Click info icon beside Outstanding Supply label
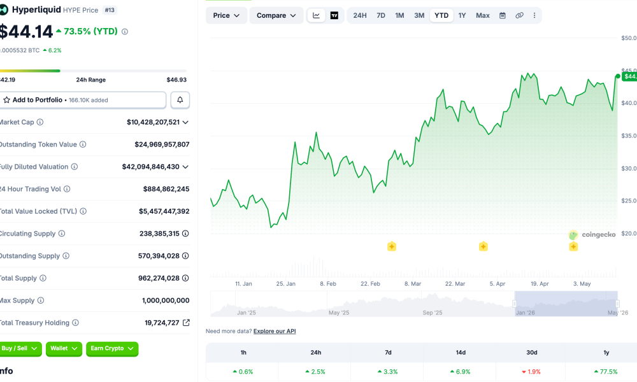637x382 pixels. pyautogui.click(x=66, y=256)
